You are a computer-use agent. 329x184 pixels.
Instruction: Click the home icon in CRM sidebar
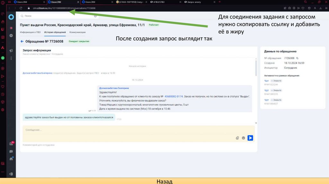tap(11, 159)
